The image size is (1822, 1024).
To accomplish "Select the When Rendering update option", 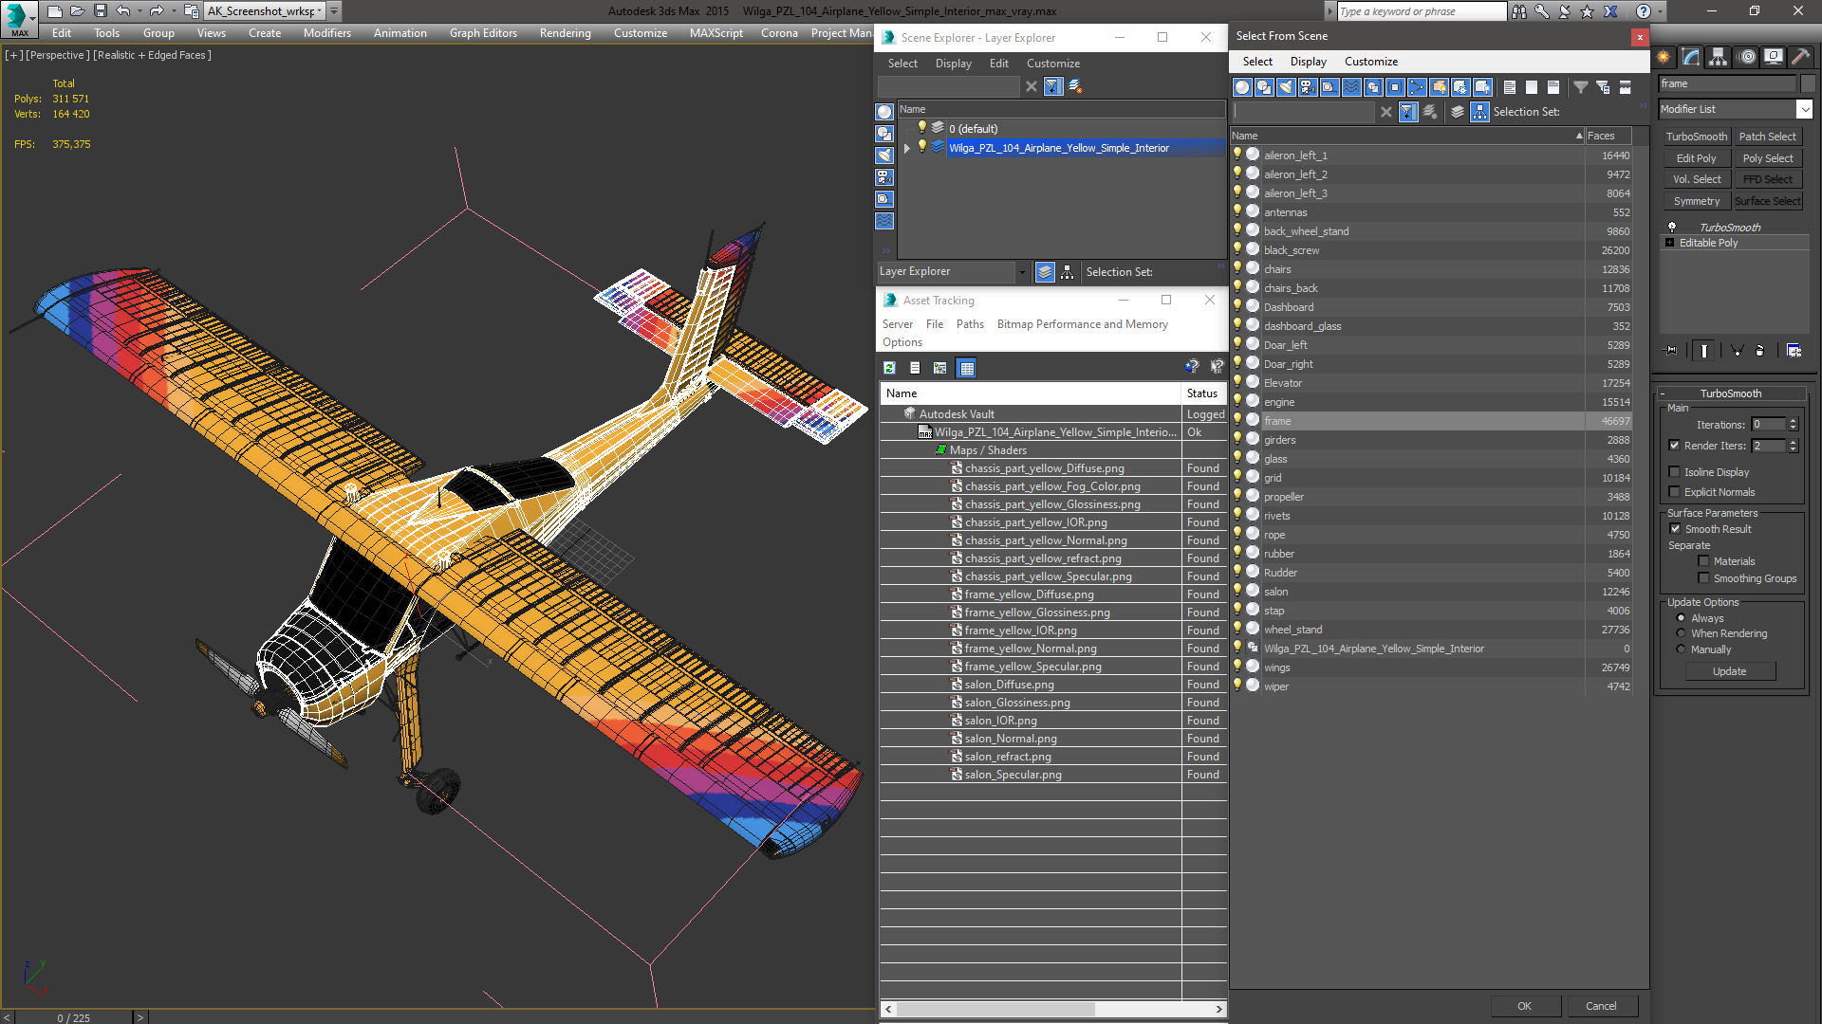I will tap(1681, 633).
